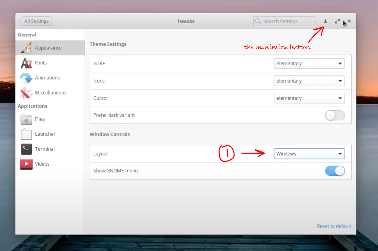The height and width of the screenshot is (251, 378).
Task: Turn off Show GNOME menu switch
Action: [x=335, y=171]
